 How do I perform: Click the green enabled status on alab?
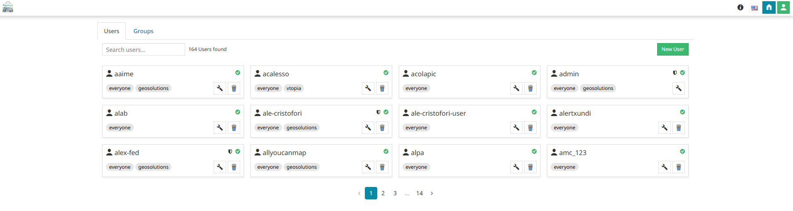(238, 112)
